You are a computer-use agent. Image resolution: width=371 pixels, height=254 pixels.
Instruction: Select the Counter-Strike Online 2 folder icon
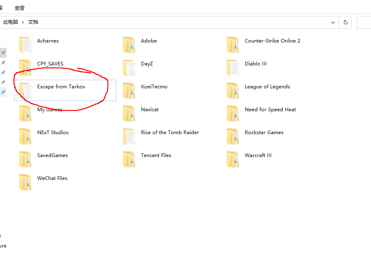233,45
